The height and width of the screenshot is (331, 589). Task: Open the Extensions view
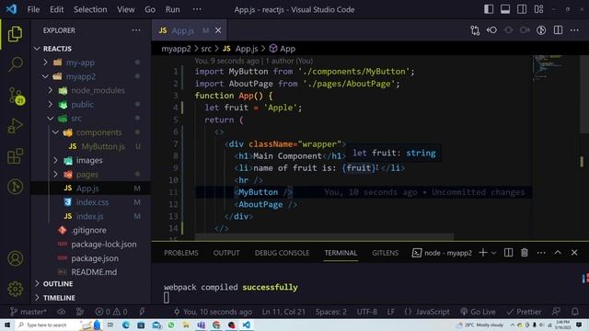coord(15,156)
